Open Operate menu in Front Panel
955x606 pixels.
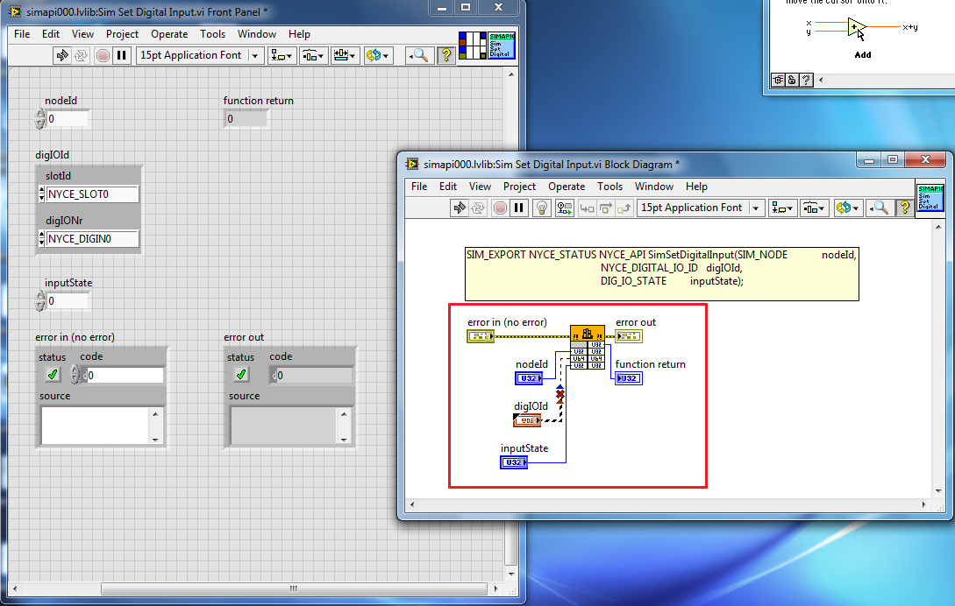(x=169, y=34)
